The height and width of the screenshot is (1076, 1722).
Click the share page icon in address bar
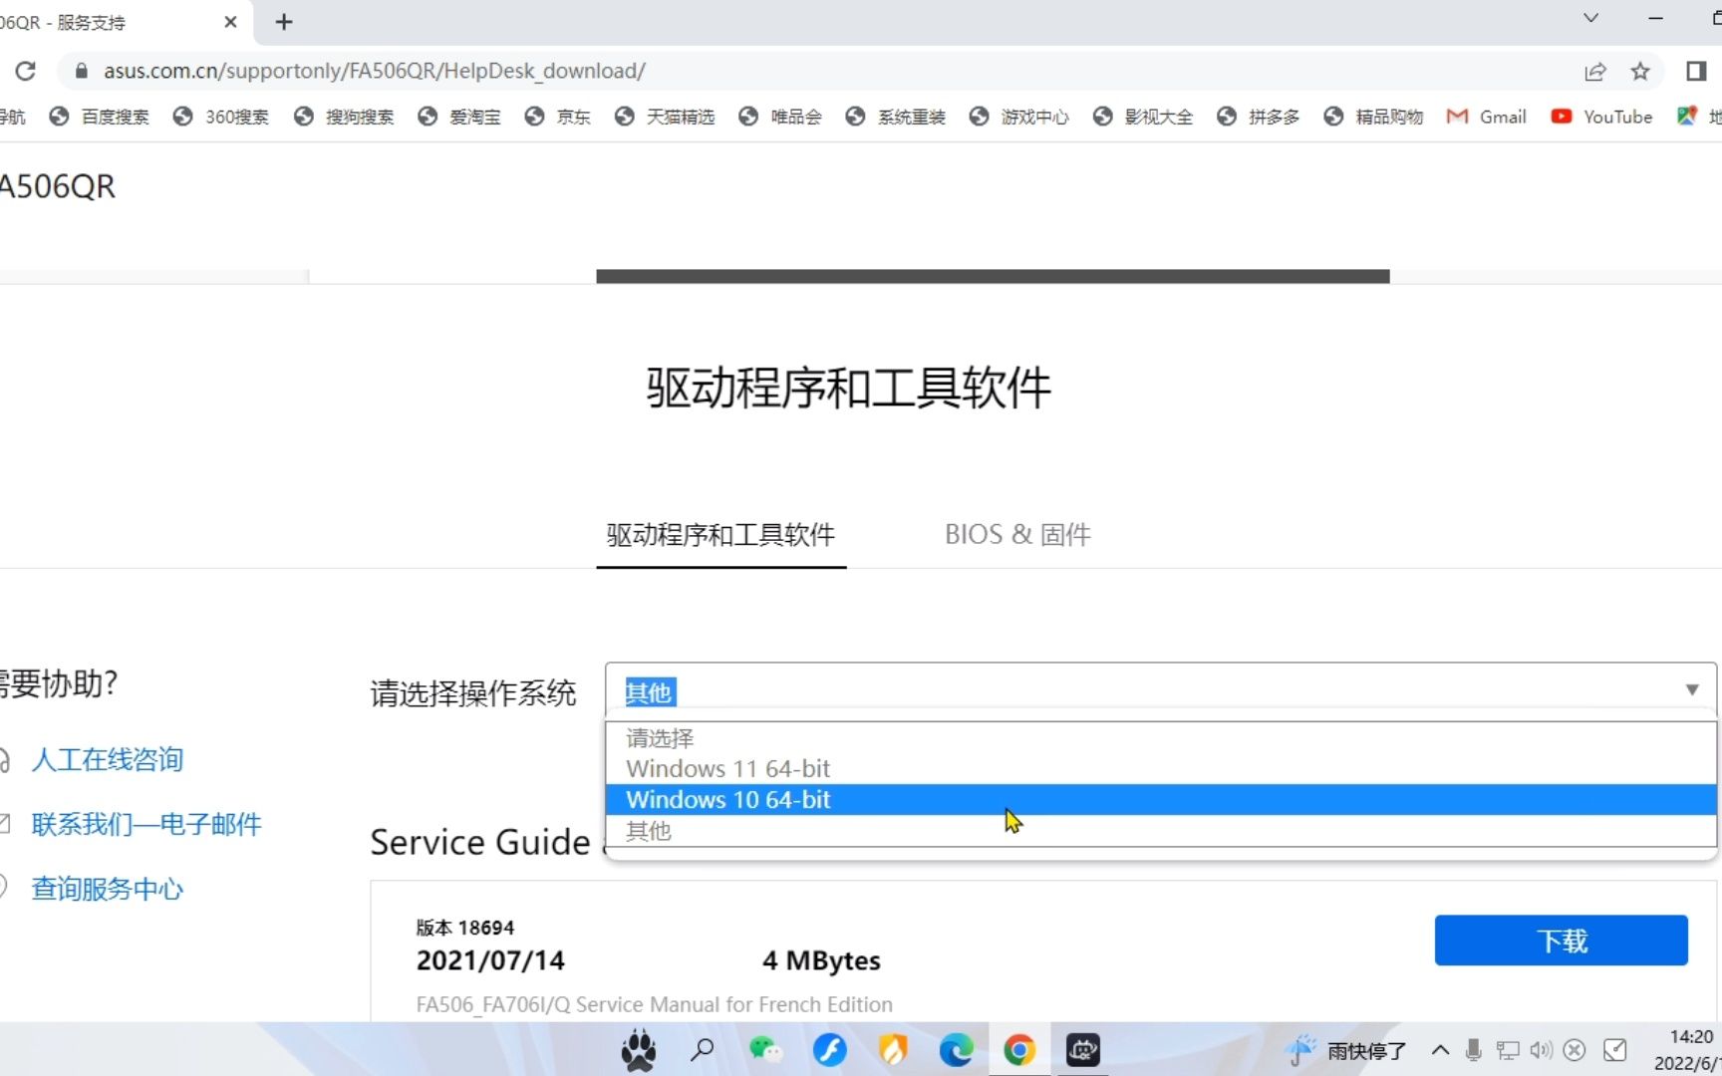coord(1595,71)
